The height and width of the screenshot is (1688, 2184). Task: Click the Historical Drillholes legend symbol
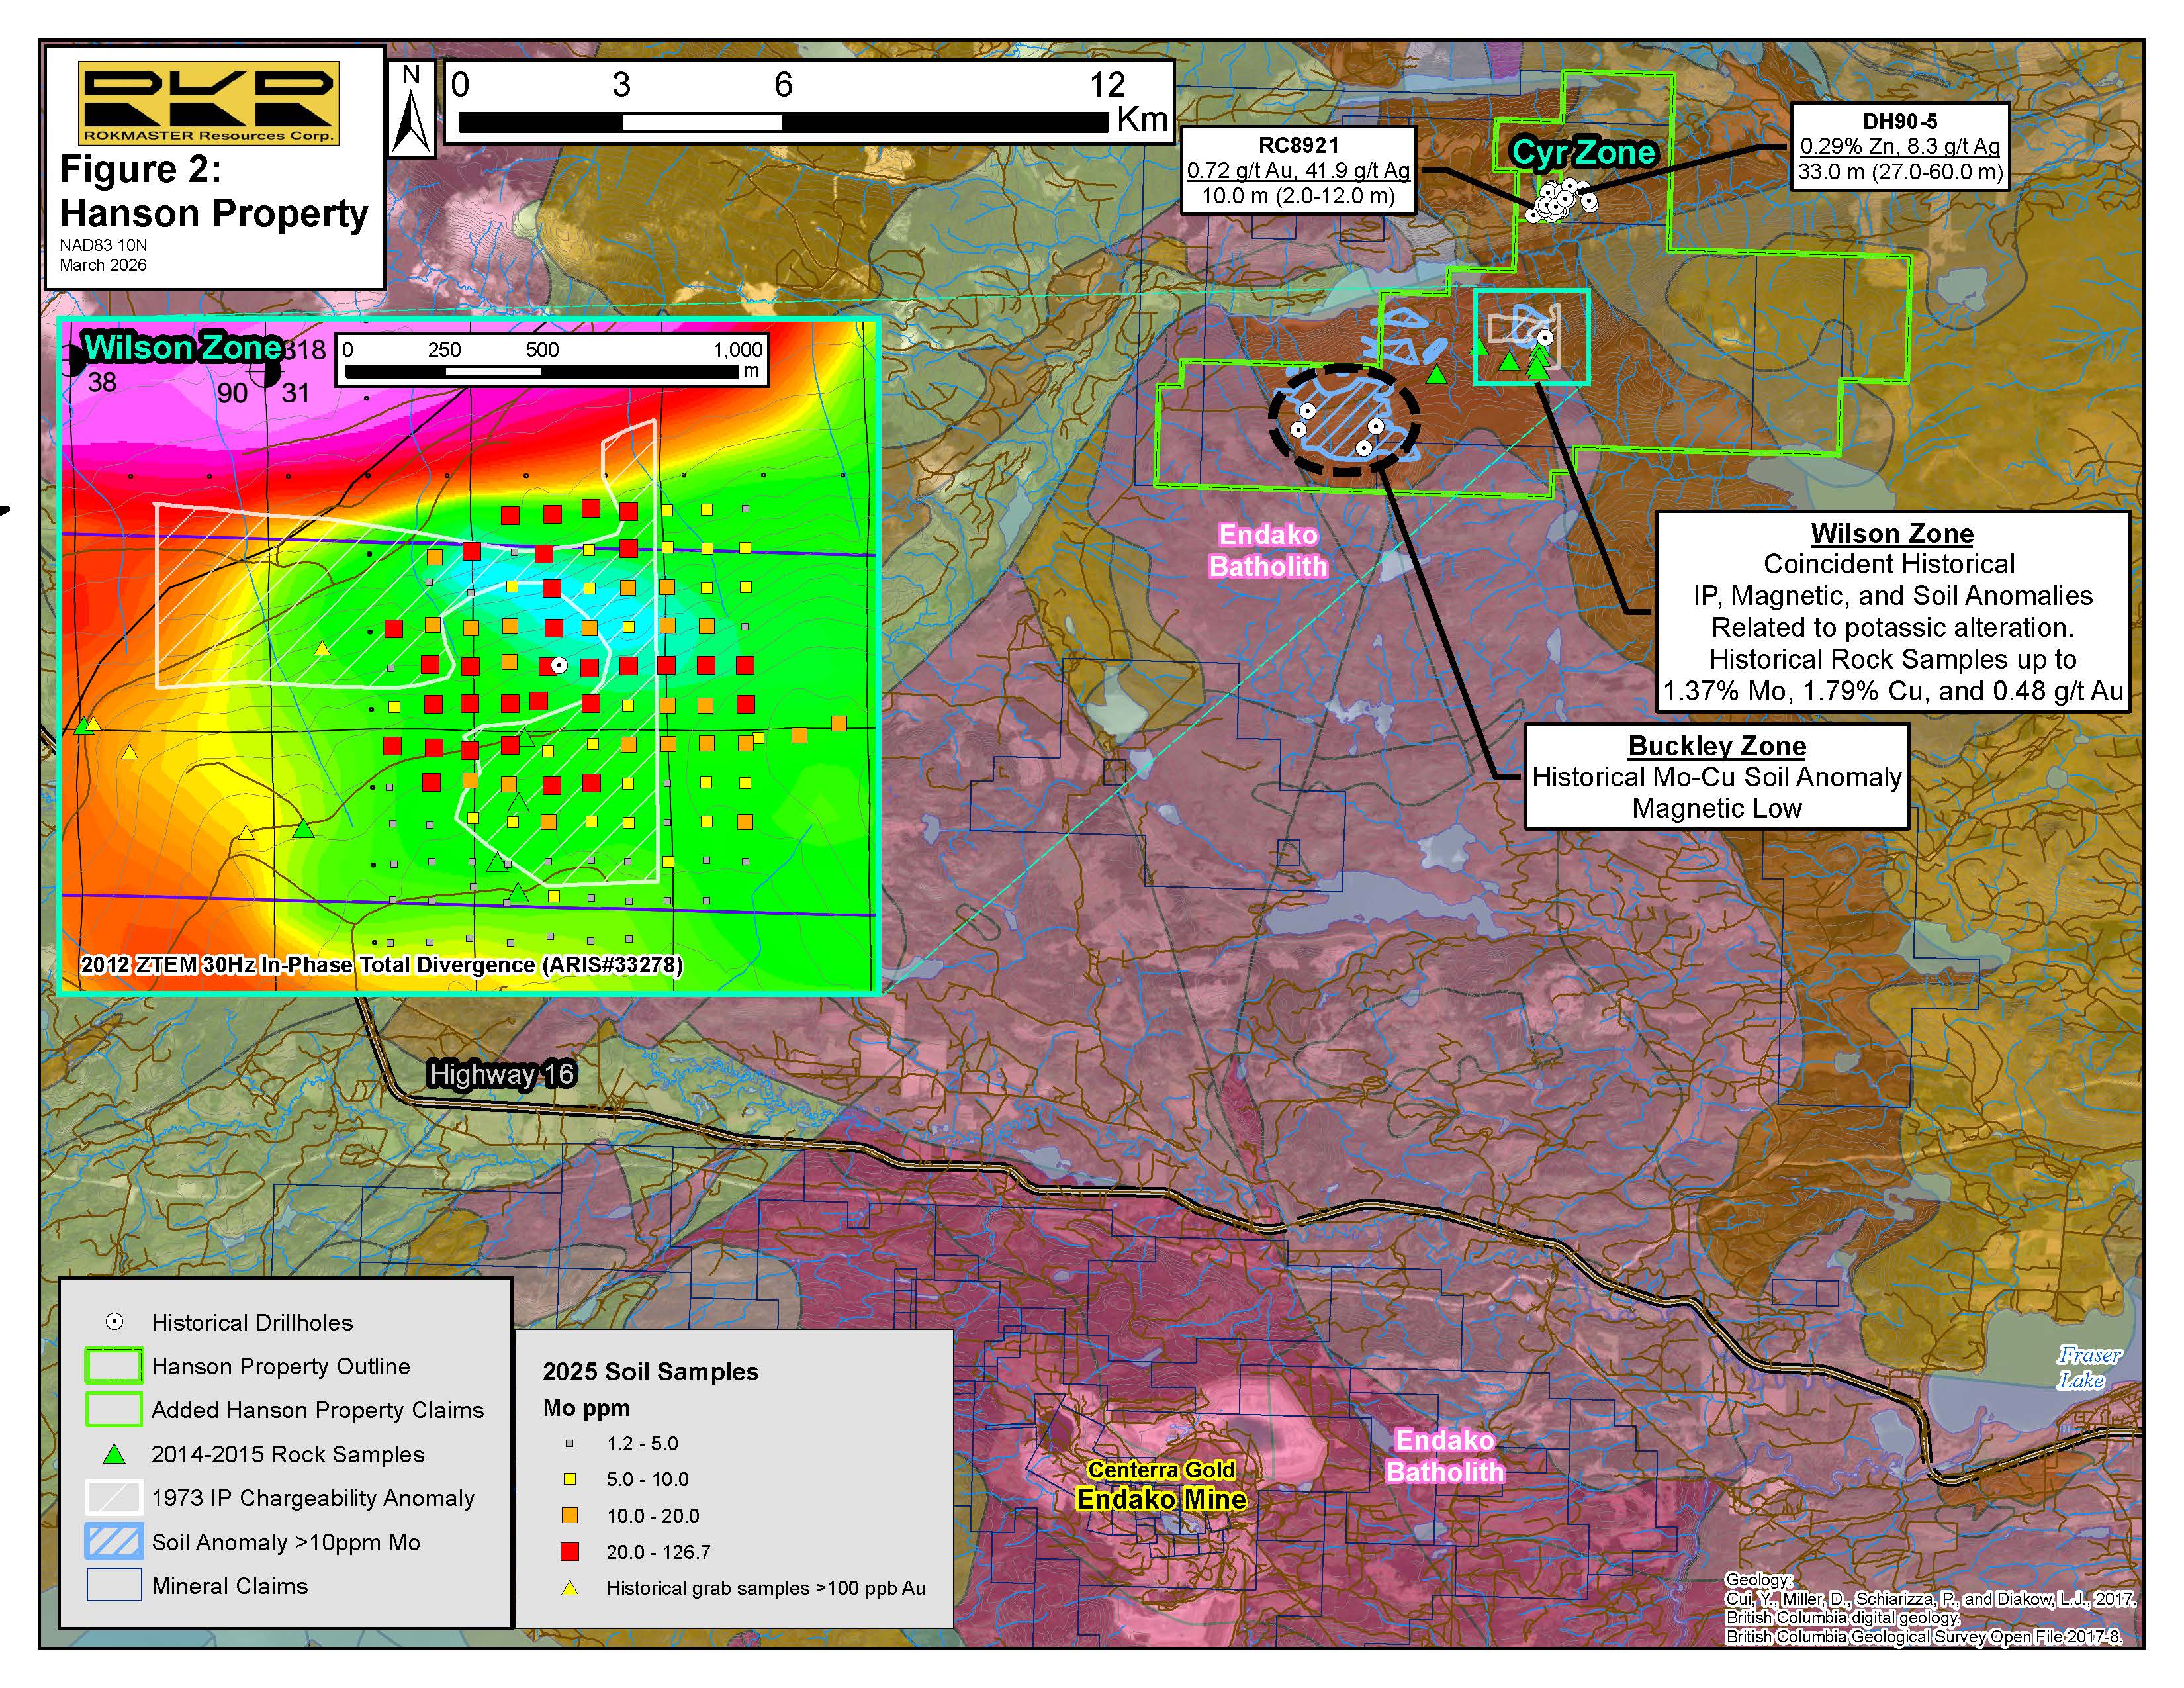coord(115,1322)
